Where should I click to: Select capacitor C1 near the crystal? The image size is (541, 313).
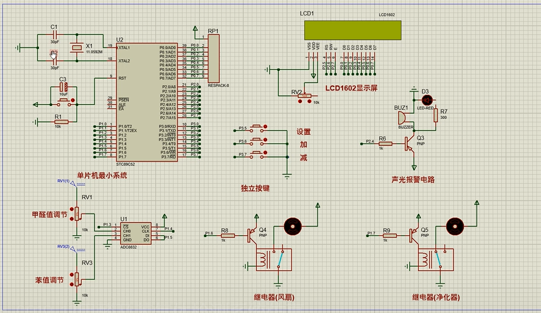coord(54,34)
